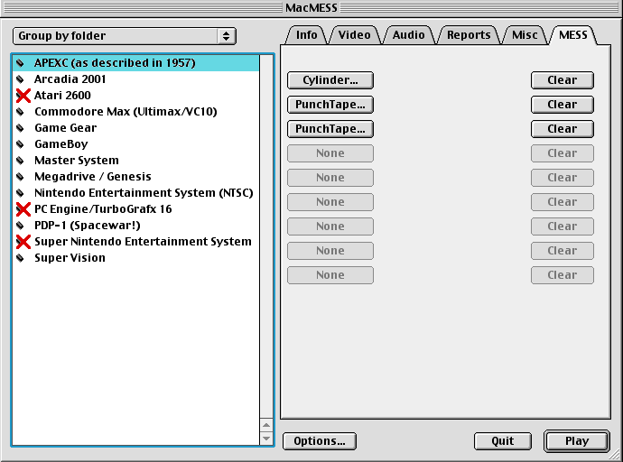This screenshot has height=462, width=623.
Task: Click the system list scroll down arrow
Action: point(266,439)
